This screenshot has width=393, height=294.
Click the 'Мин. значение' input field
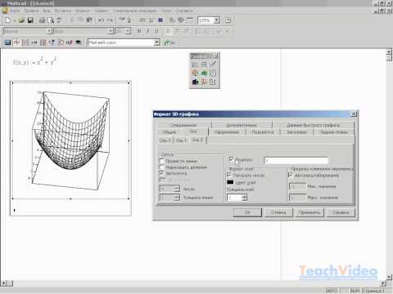[297, 186]
